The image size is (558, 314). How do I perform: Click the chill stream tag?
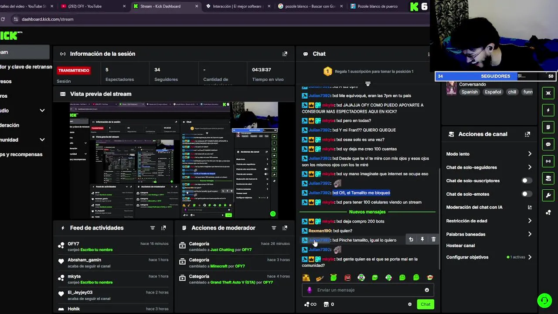pyautogui.click(x=512, y=92)
